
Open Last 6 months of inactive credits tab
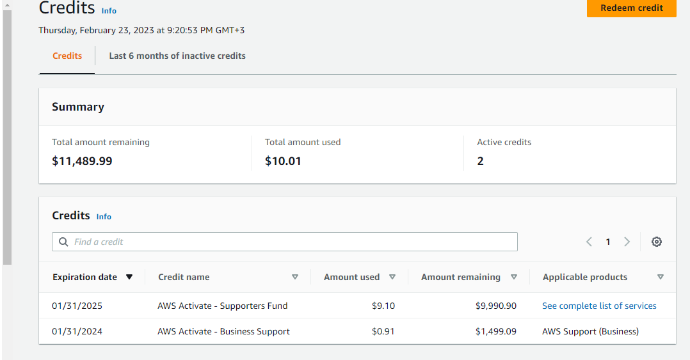tap(177, 56)
